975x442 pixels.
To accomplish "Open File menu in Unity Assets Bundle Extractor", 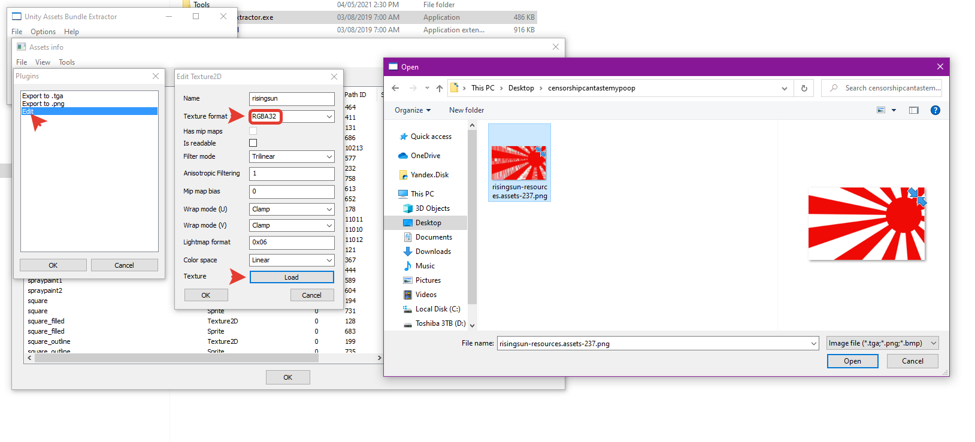I will click(x=17, y=32).
